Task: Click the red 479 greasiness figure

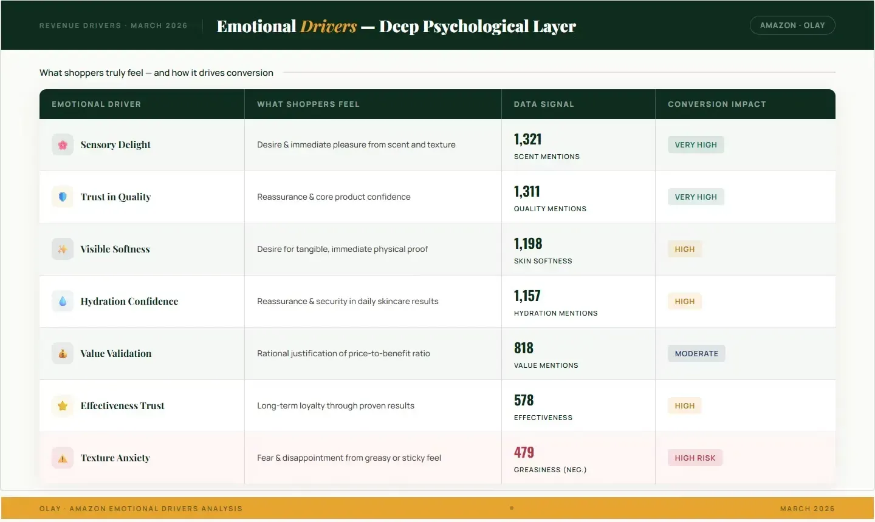Action: 524,453
